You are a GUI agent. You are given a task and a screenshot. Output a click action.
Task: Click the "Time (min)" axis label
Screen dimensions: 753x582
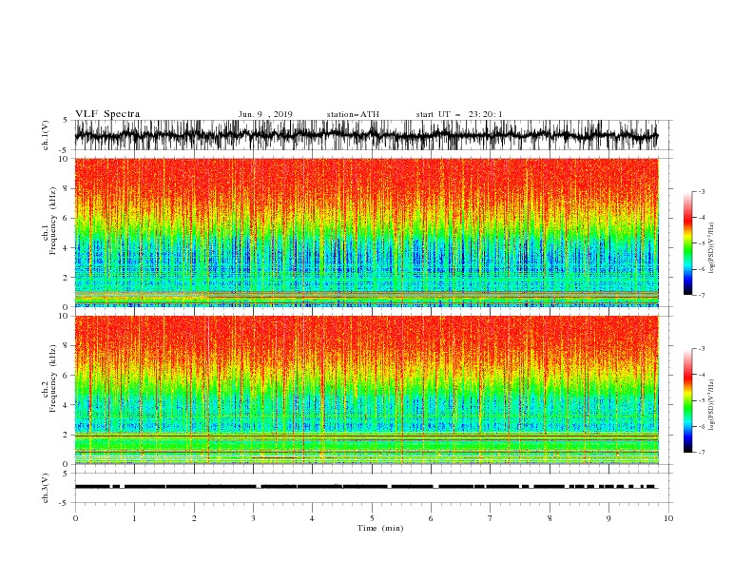click(380, 528)
